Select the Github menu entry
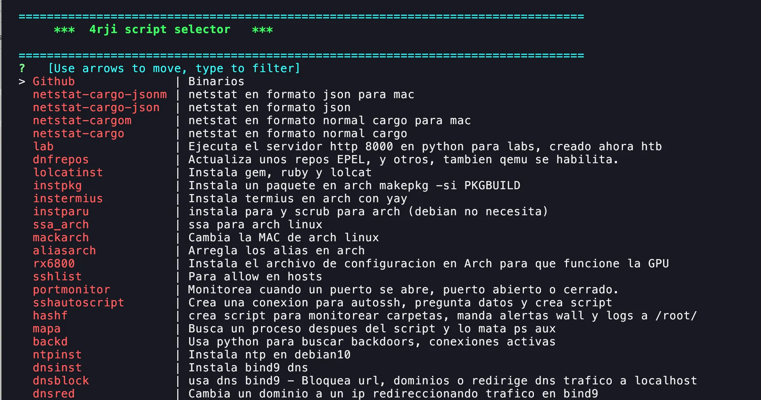 click(54, 81)
